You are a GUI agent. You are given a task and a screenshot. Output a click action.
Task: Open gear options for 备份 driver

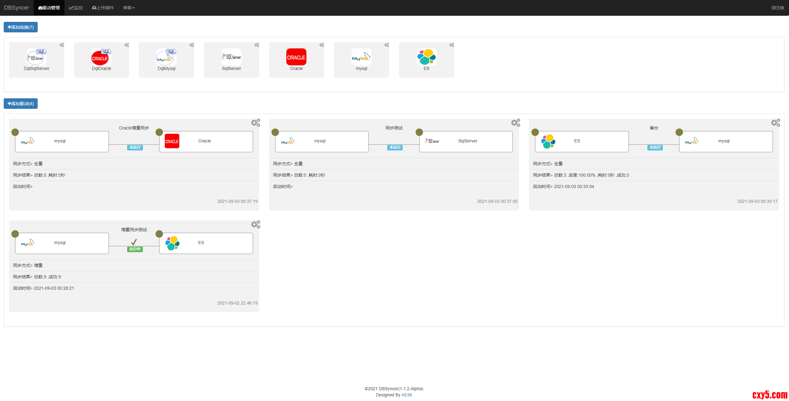tap(775, 123)
